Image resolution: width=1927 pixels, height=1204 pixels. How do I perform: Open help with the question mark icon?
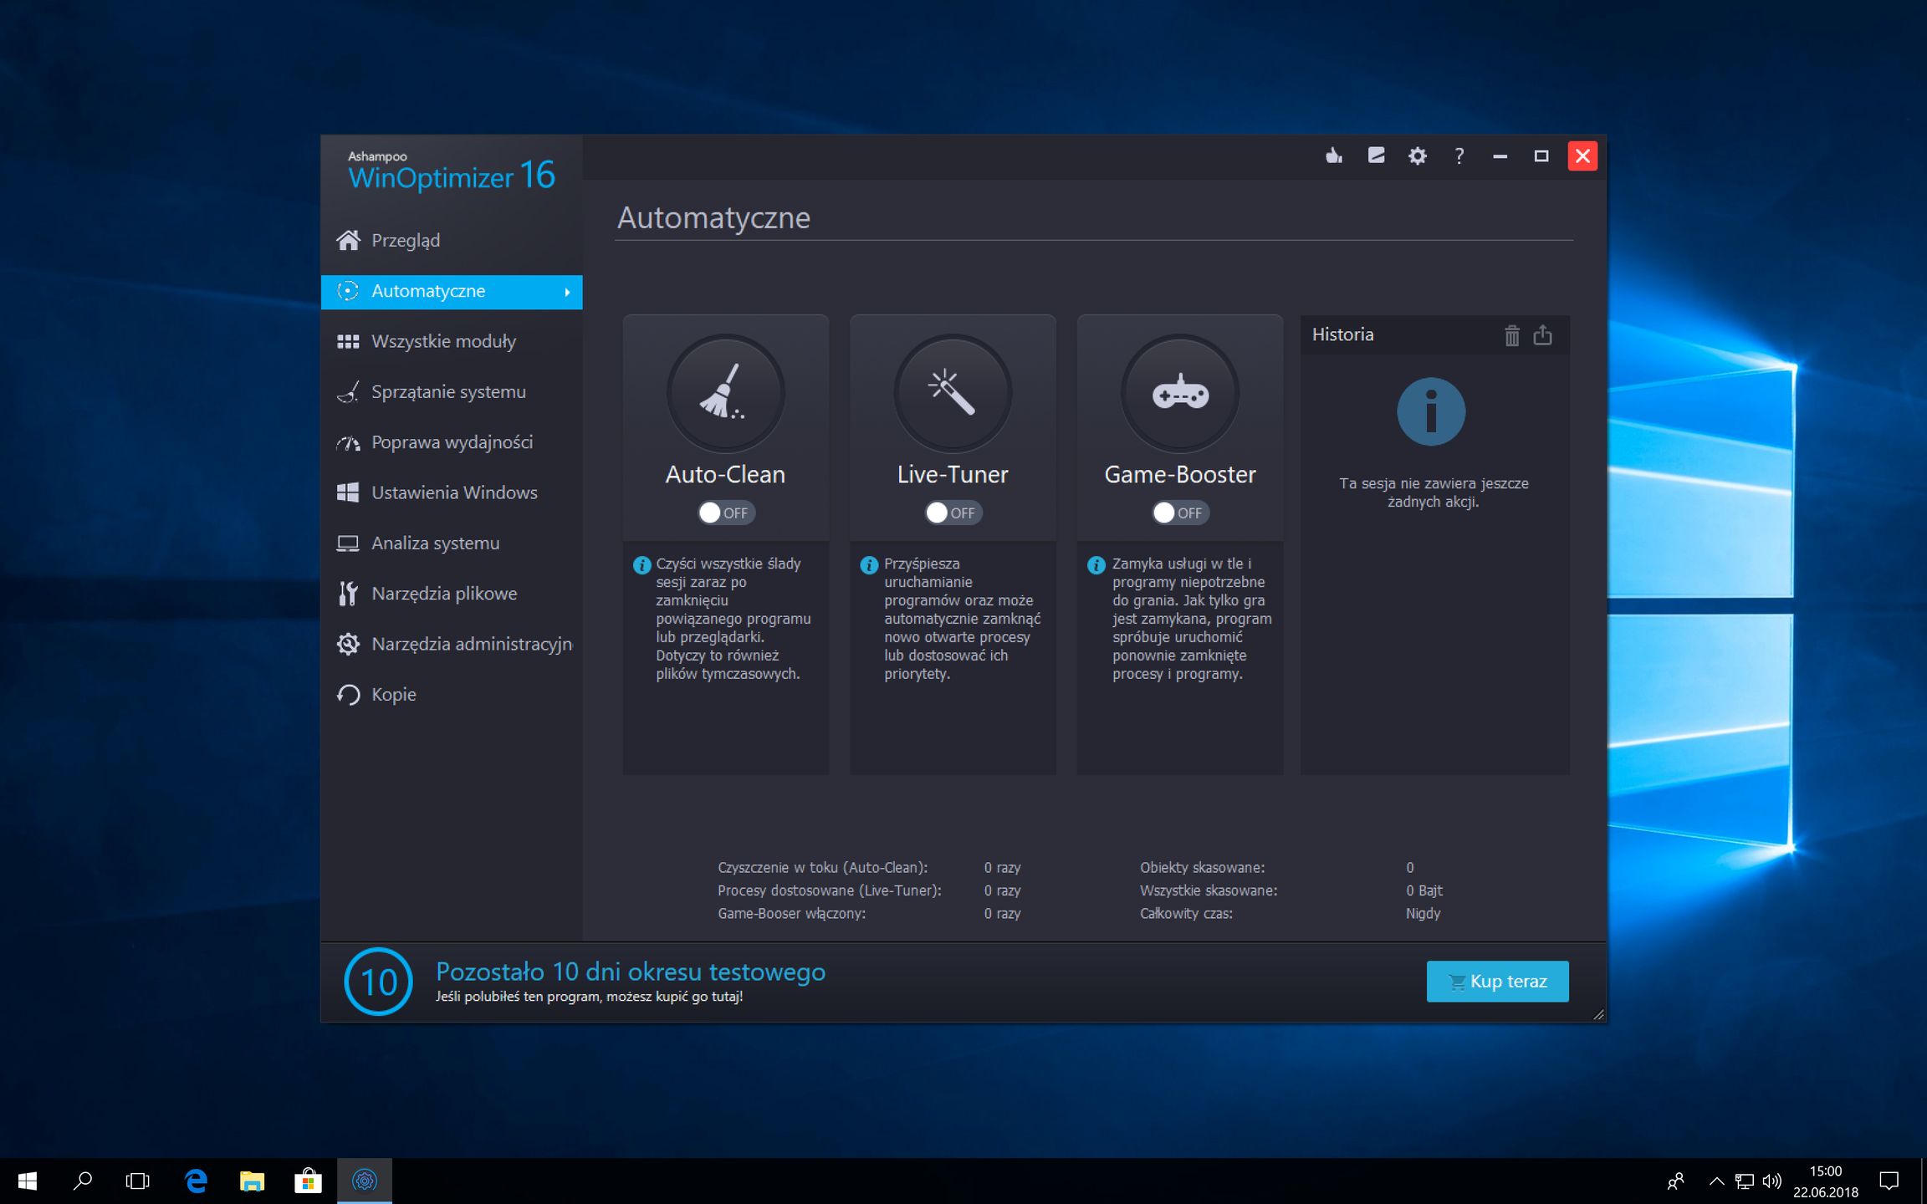pyautogui.click(x=1459, y=156)
